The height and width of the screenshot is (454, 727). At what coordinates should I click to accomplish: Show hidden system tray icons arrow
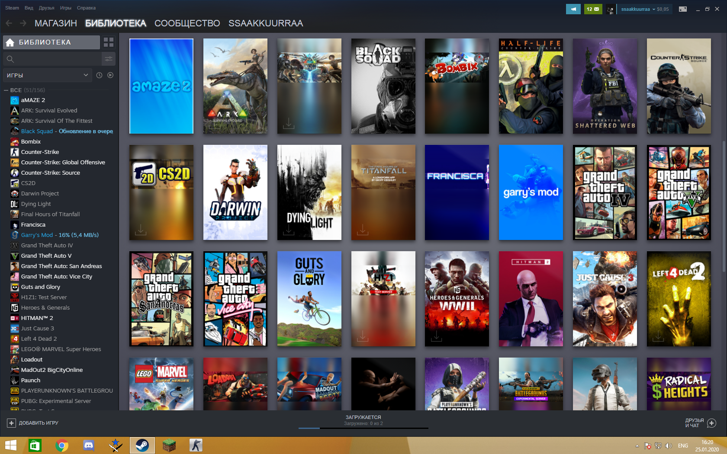coord(637,446)
